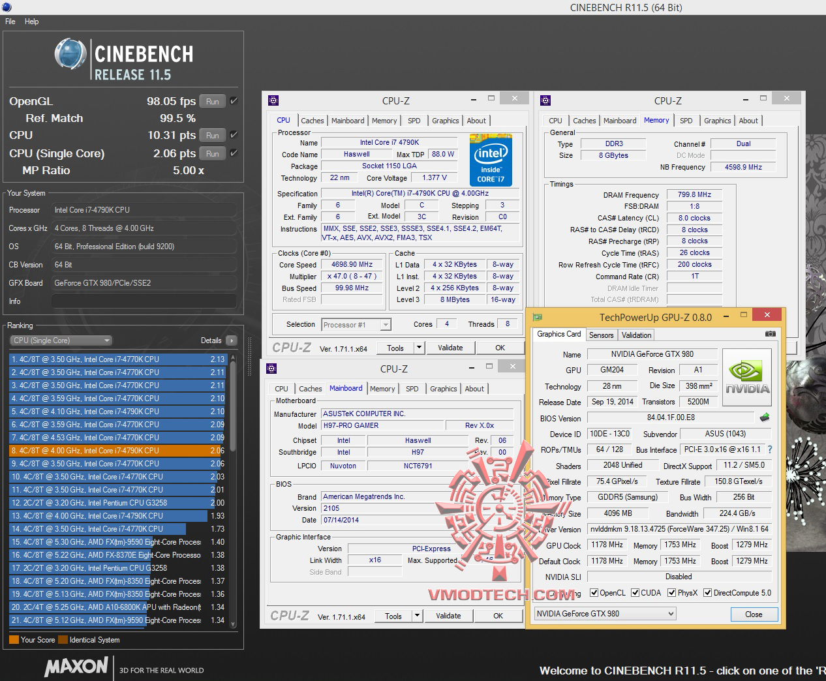Click the Details arrow icon in Ranking
The height and width of the screenshot is (681, 826).
click(232, 340)
